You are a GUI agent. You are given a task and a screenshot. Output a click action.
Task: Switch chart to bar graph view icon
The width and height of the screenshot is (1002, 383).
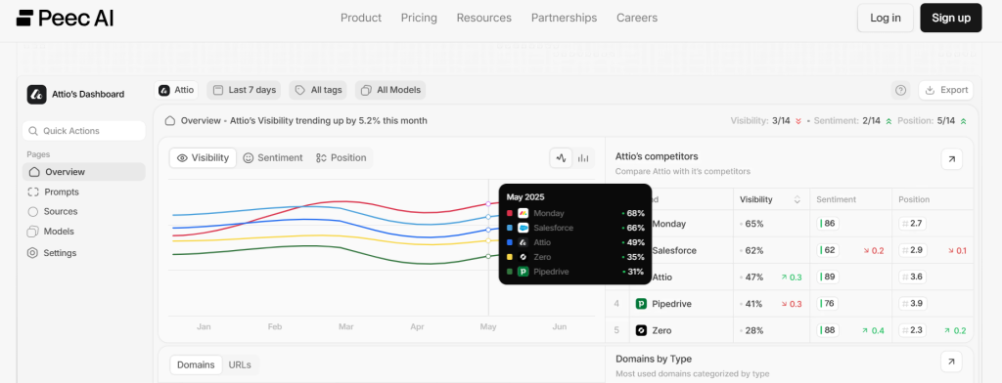583,157
